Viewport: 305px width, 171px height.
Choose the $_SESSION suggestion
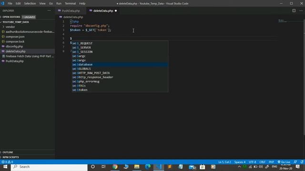pos(120,52)
